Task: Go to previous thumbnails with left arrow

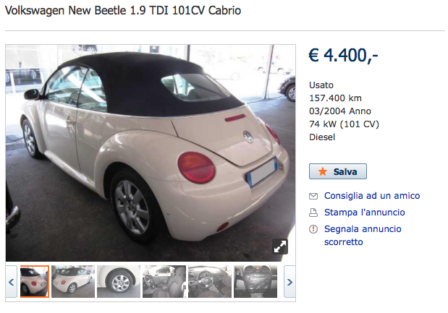Action: tap(12, 282)
